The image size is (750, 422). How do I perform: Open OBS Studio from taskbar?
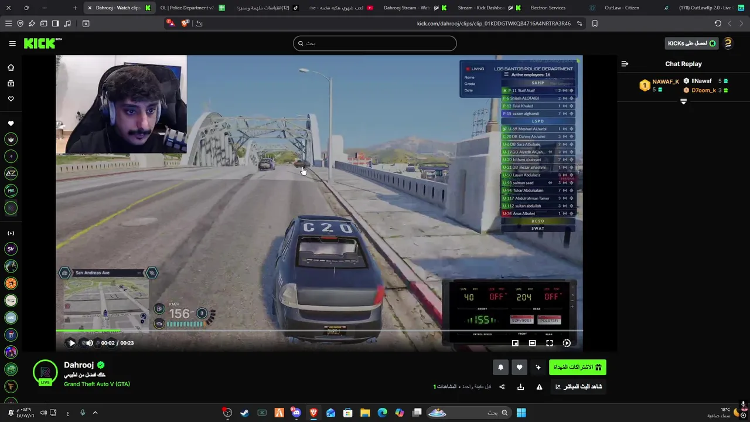tap(227, 413)
